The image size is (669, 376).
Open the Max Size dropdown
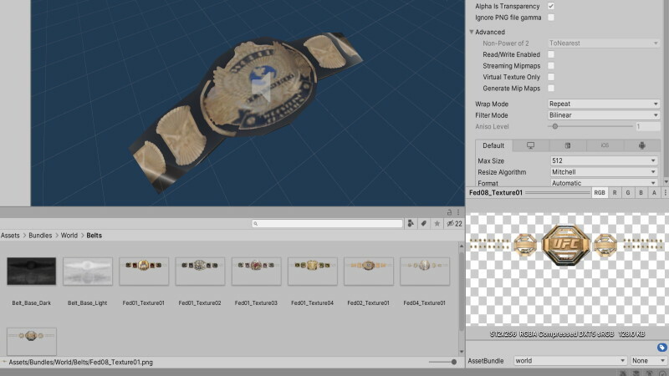604,160
